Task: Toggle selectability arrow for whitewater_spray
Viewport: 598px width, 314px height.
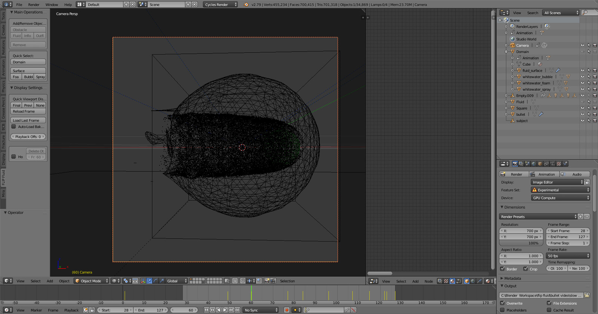Action: coord(589,89)
